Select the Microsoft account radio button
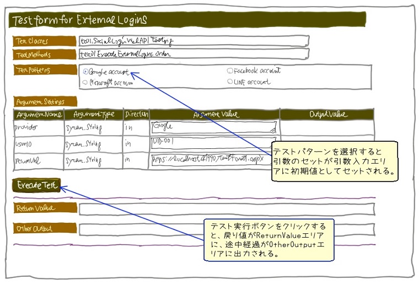The width and height of the screenshot is (419, 284). (x=85, y=83)
